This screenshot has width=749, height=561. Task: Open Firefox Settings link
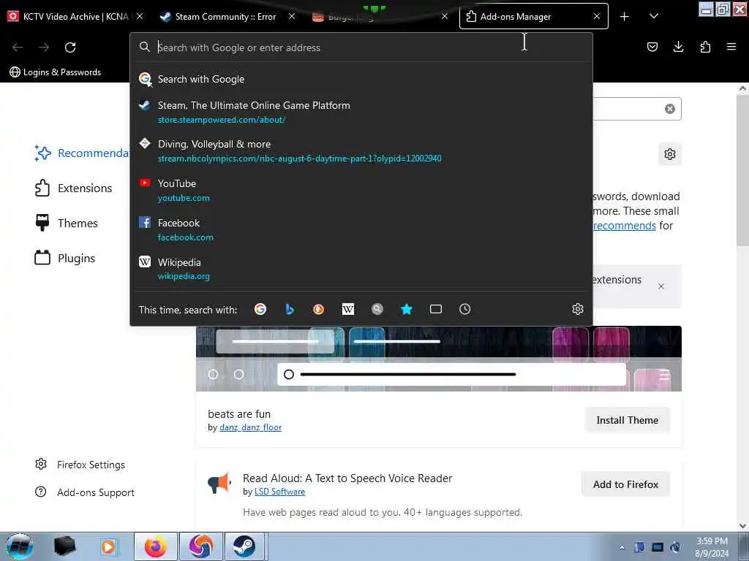[x=80, y=465]
